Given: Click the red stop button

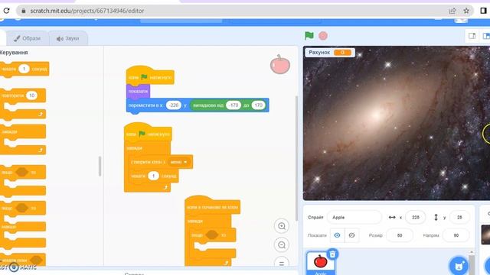Looking at the screenshot, I should (323, 36).
